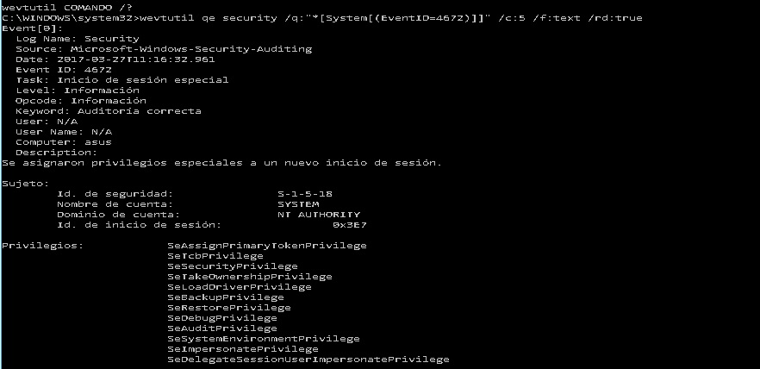
Task: Click the Computer: asus line
Action: [64, 142]
